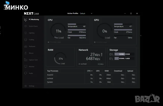Click the Audio headset icon

click(25, 73)
